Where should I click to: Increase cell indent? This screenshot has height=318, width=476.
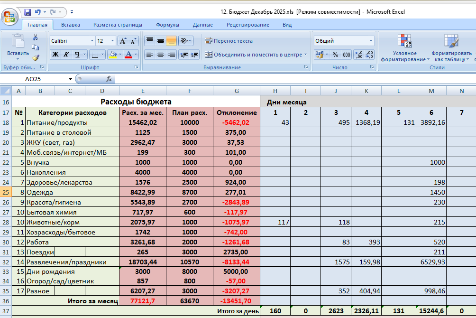point(194,55)
